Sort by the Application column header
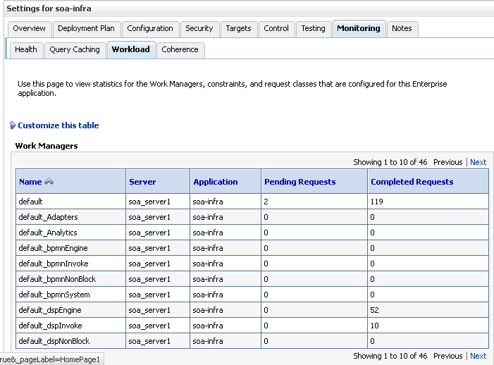This screenshot has width=494, height=365. (216, 182)
